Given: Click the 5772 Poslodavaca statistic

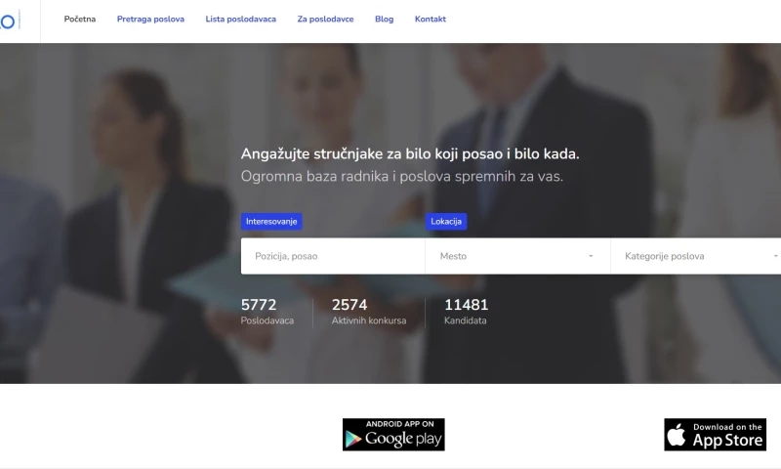Looking at the screenshot, I should pos(267,312).
